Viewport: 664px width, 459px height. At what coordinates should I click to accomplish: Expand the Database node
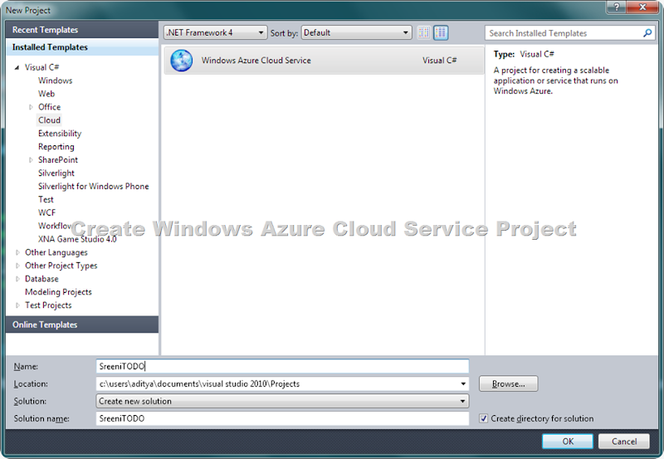17,279
